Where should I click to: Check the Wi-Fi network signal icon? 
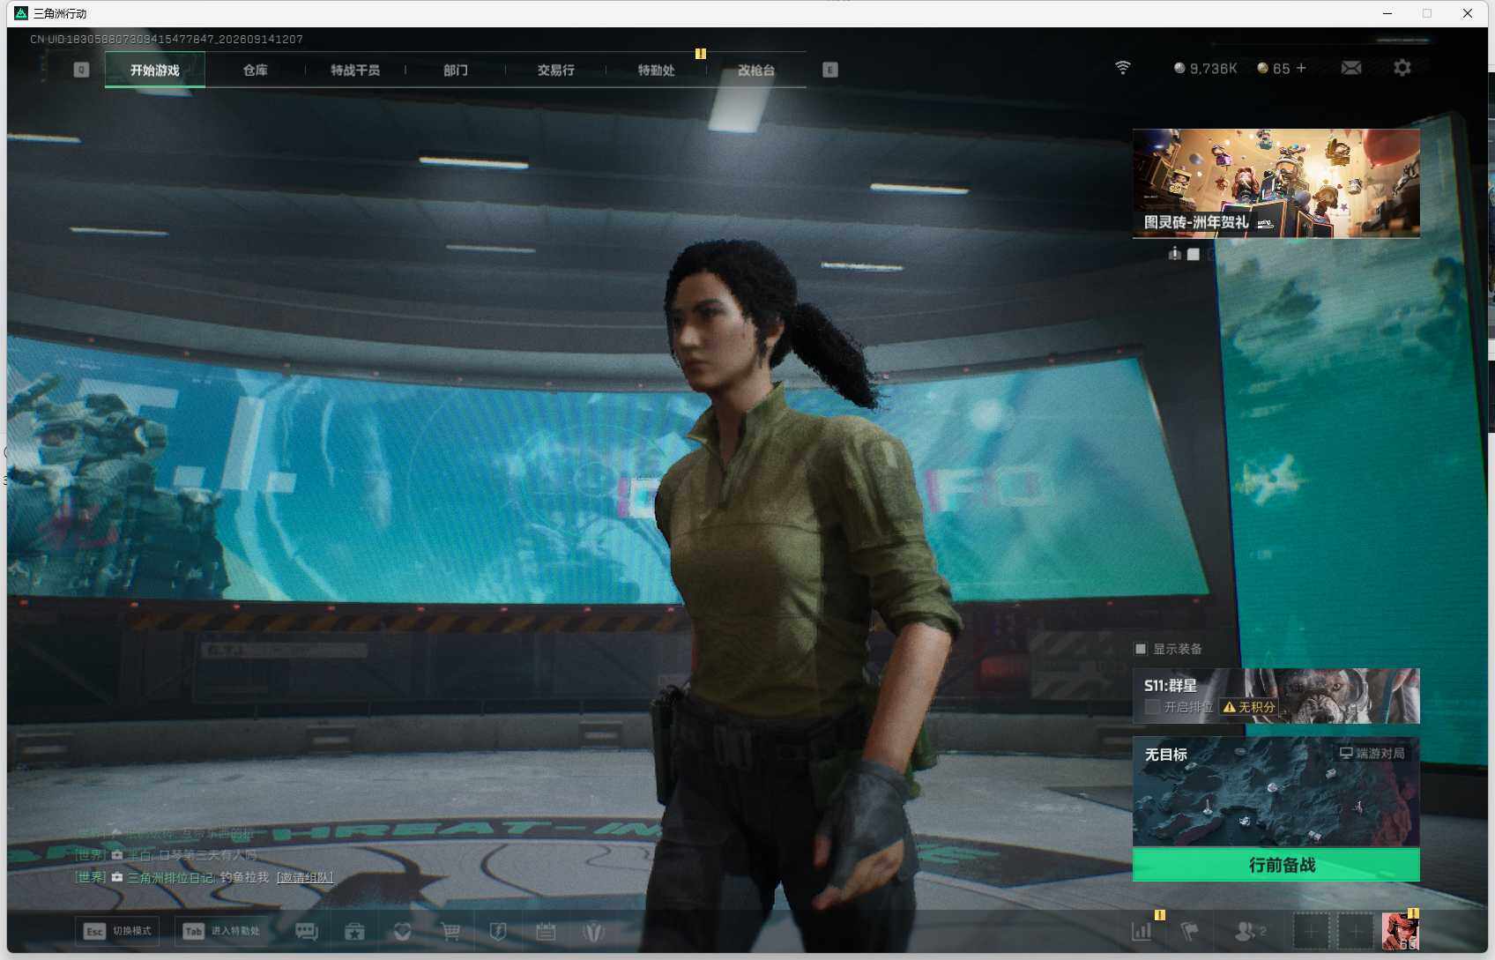tap(1122, 68)
